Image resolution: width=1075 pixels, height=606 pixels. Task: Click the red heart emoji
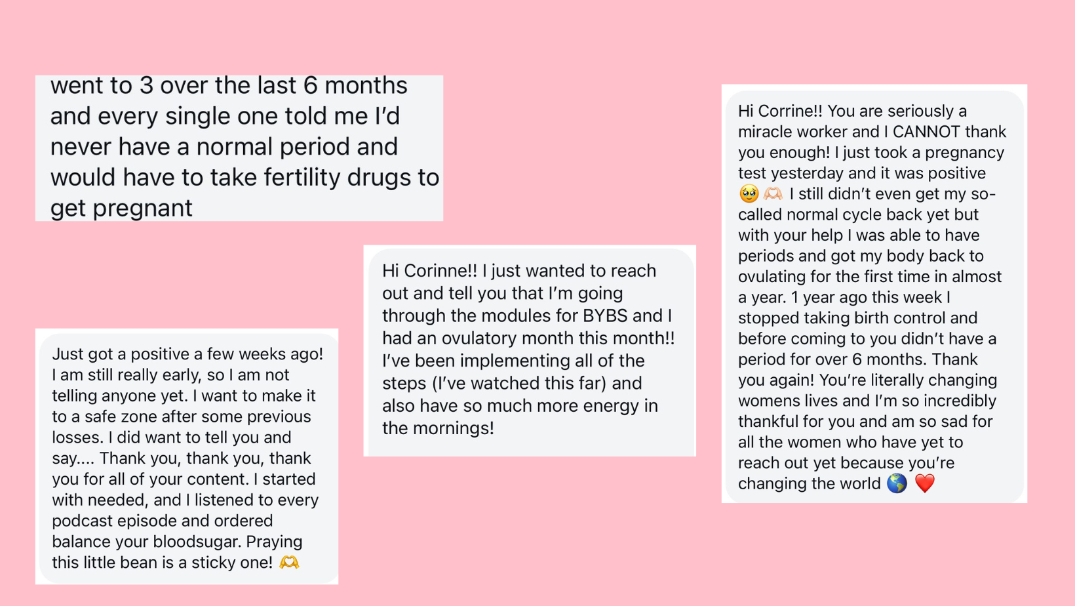pyautogui.click(x=925, y=483)
